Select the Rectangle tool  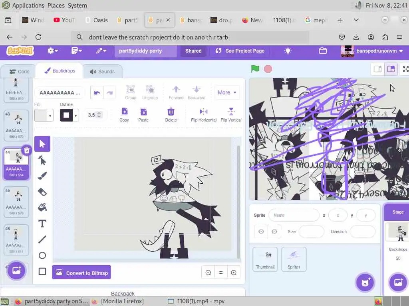(42, 271)
